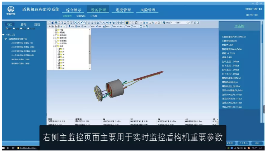Expand the fourth folder node in model tree
Screen dimensions: 269x152
[x=54, y=38]
